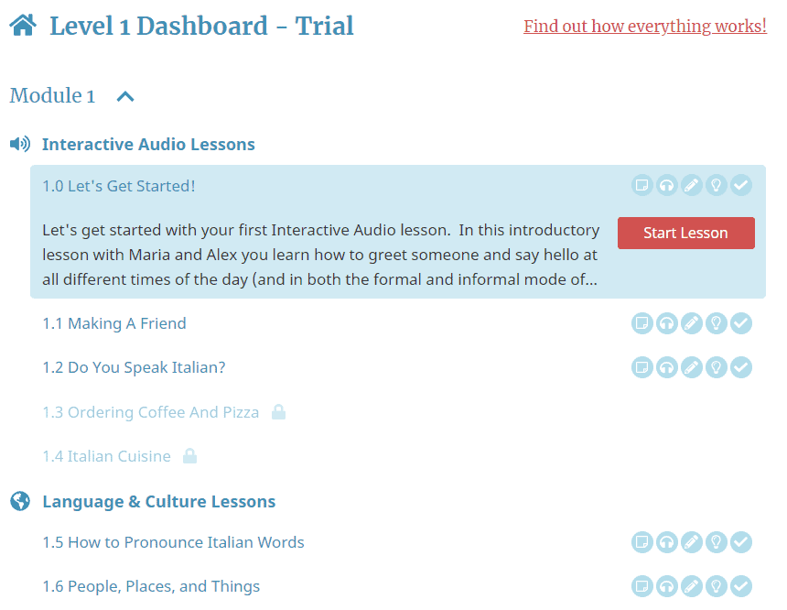
Task: Mark Making A Friend as complete
Action: pyautogui.click(x=740, y=323)
